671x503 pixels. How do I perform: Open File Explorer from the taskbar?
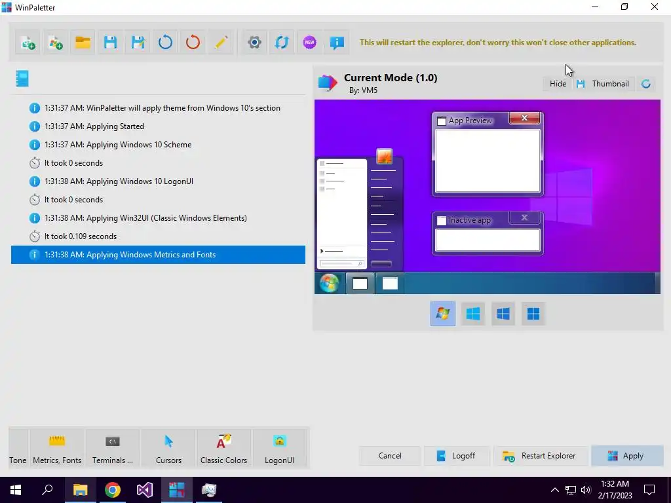pyautogui.click(x=80, y=490)
